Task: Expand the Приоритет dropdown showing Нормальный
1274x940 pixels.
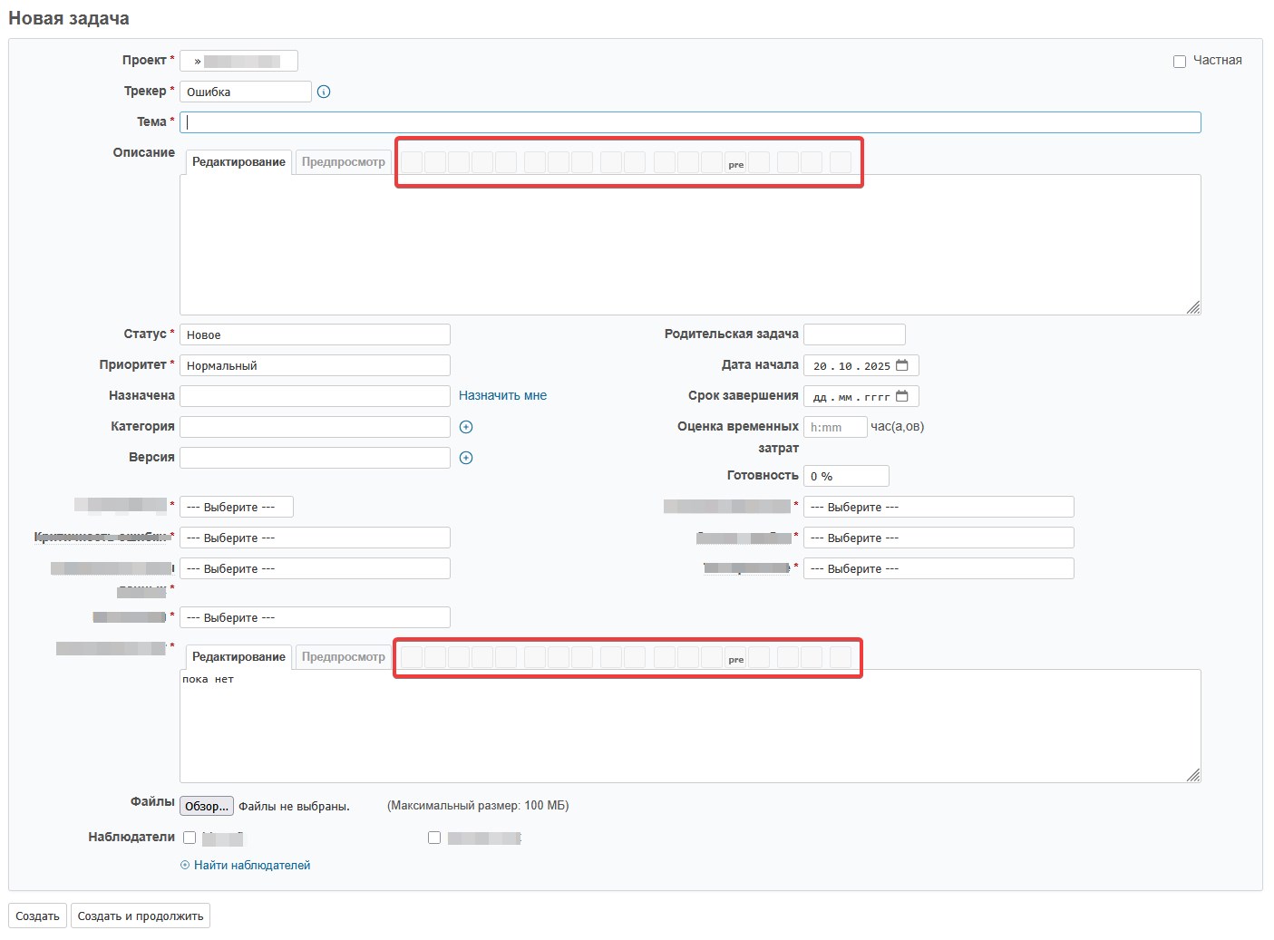Action: (x=315, y=365)
